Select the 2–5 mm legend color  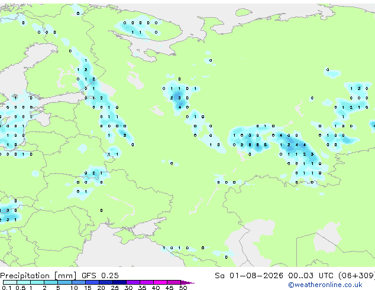[x=51, y=282]
